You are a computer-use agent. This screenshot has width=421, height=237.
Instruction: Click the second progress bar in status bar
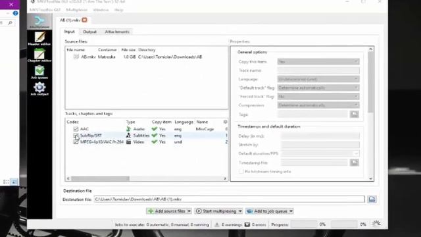point(344,224)
